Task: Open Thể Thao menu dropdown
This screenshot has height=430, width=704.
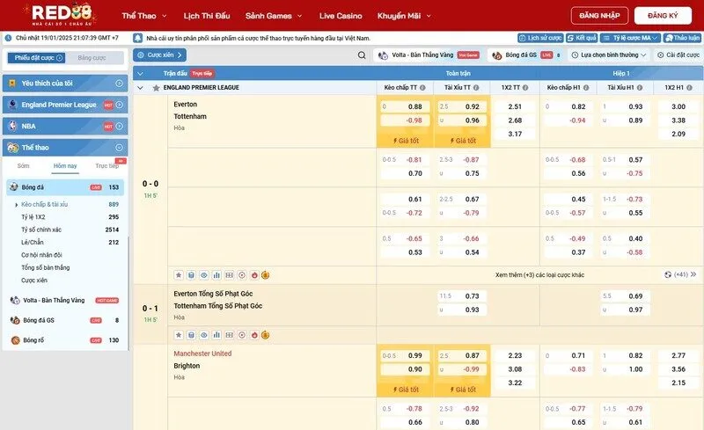Action: click(144, 16)
